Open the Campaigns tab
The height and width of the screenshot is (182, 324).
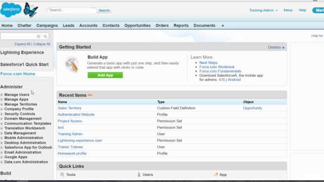click(x=47, y=26)
